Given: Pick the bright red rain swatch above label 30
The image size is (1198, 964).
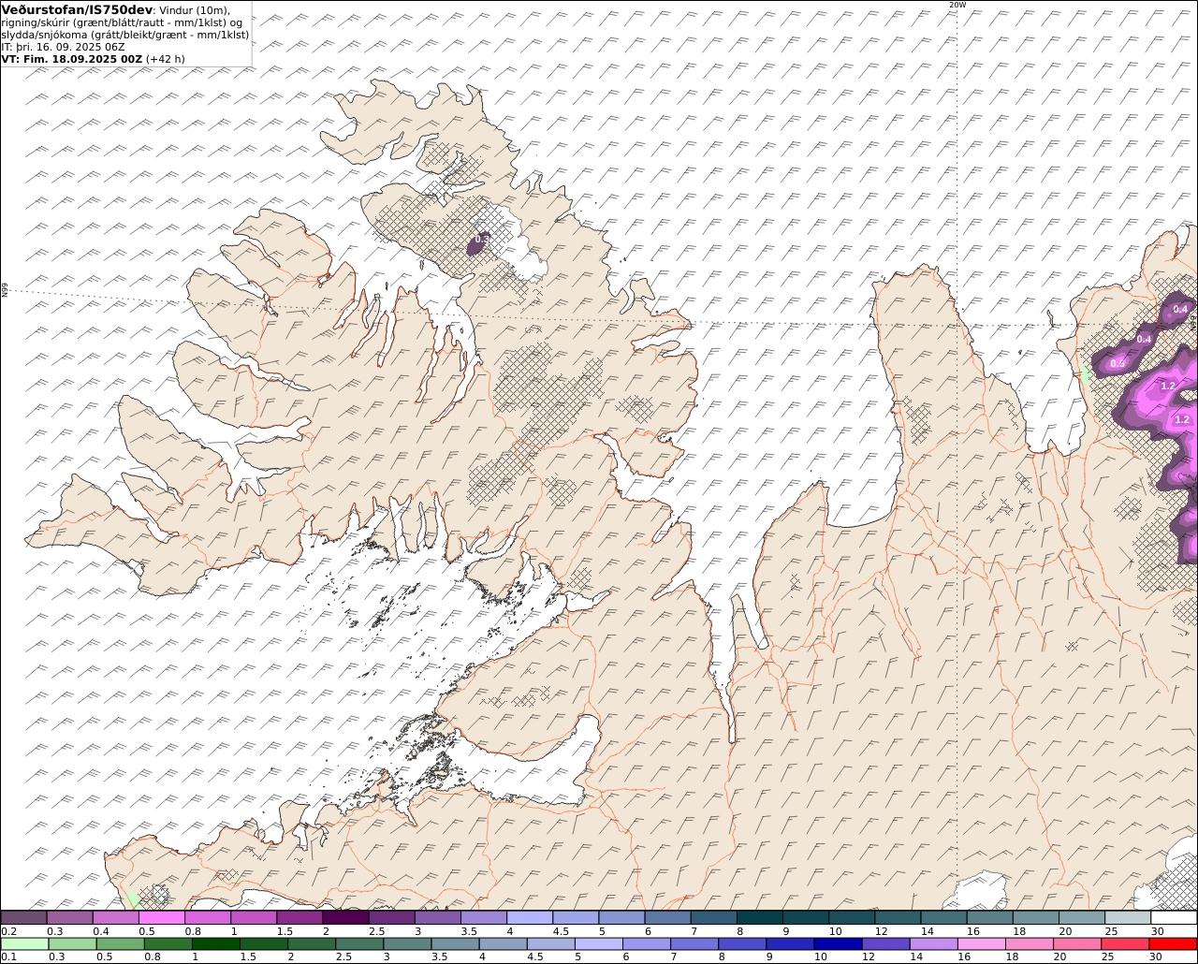Looking at the screenshot, I should click(x=1173, y=943).
